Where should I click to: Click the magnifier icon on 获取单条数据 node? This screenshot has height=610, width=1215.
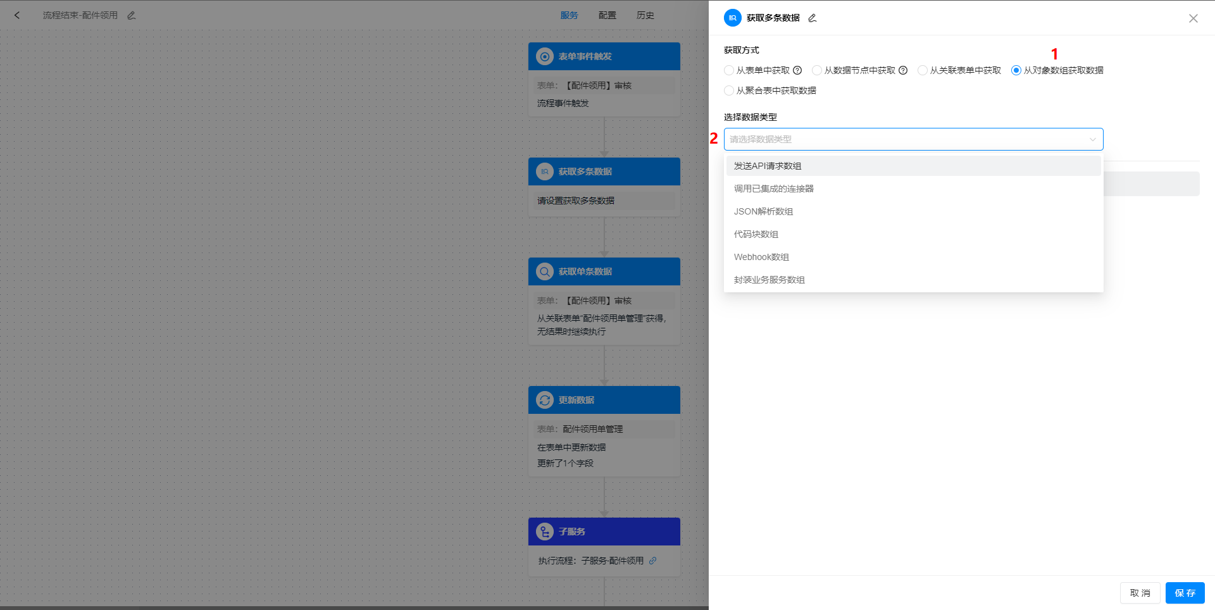(x=544, y=271)
